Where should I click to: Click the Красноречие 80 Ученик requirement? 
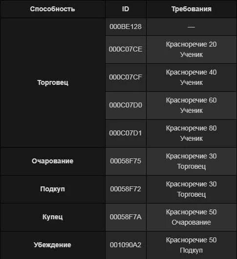pos(192,133)
